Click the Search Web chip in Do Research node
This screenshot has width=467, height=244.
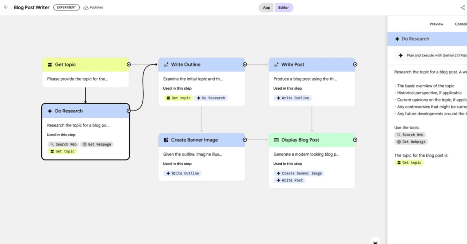(63, 144)
